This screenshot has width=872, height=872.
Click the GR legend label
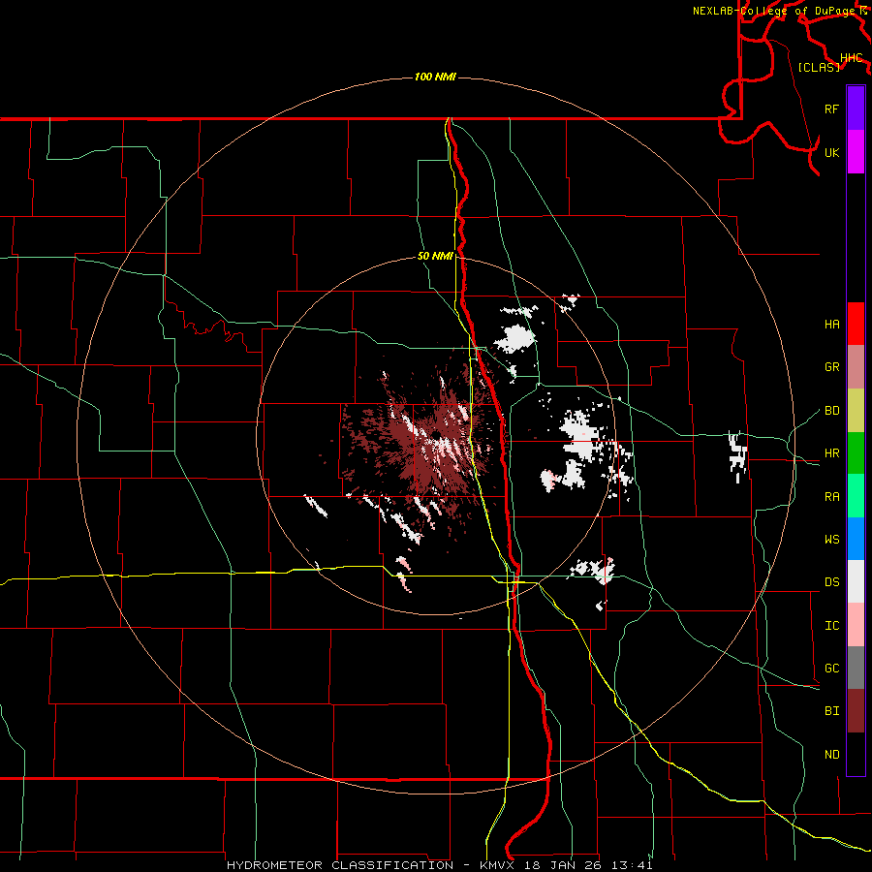(x=831, y=367)
